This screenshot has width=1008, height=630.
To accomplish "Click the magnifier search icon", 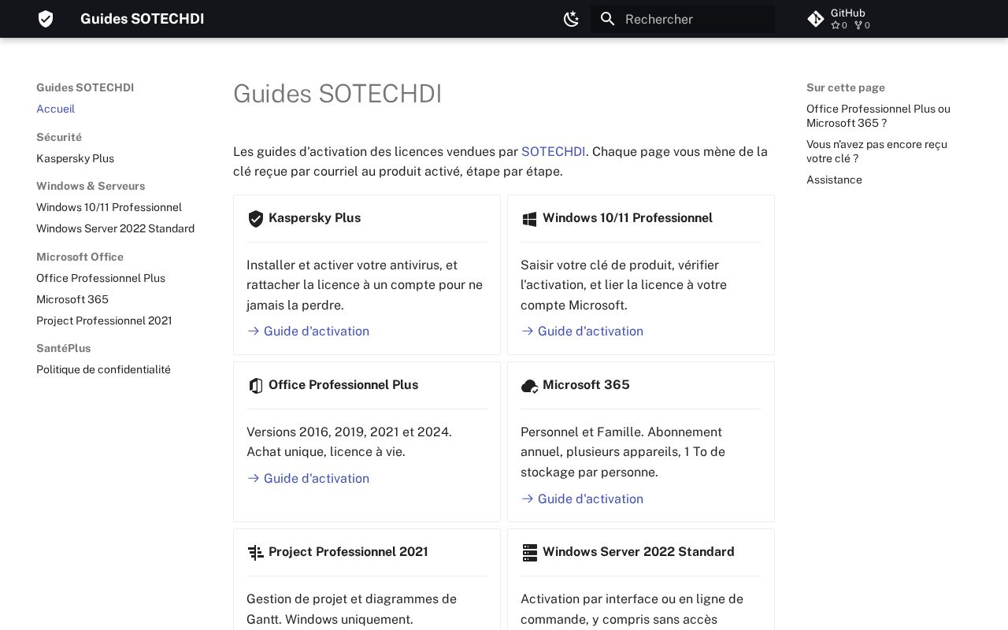I will pos(607,19).
